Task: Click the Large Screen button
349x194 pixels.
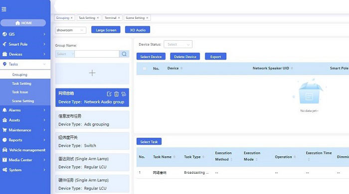Action: [x=106, y=30]
